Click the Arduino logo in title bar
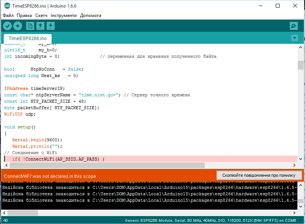The width and height of the screenshot is (305, 224). pos(6,6)
